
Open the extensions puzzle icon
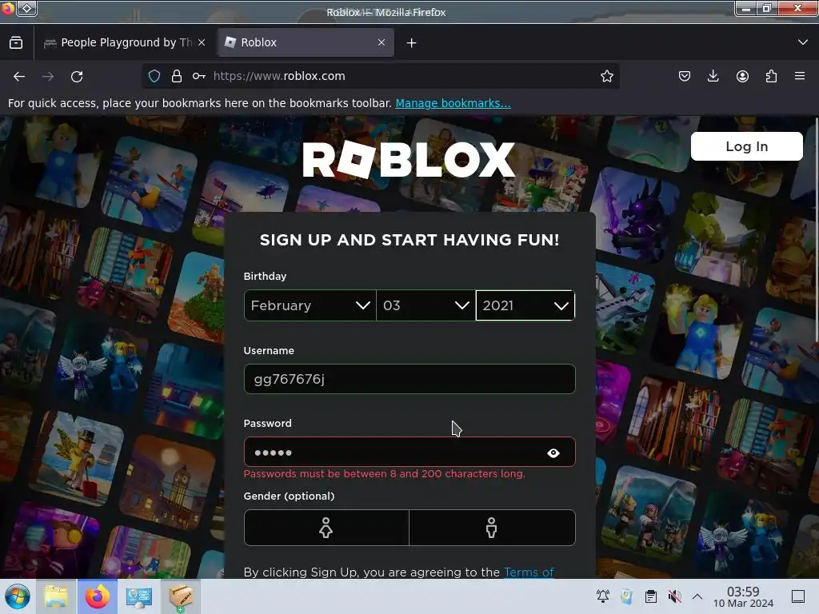tap(771, 76)
